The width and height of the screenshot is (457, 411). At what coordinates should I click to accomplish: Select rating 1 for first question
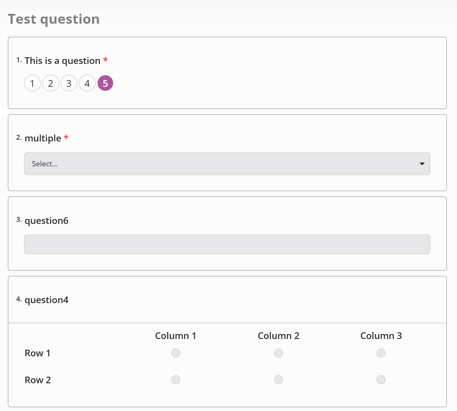point(32,83)
